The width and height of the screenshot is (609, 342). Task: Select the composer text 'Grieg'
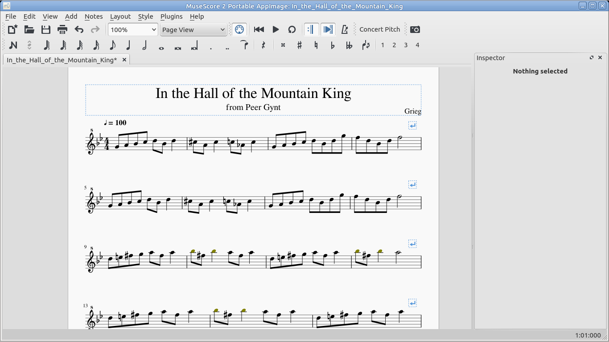(x=413, y=111)
